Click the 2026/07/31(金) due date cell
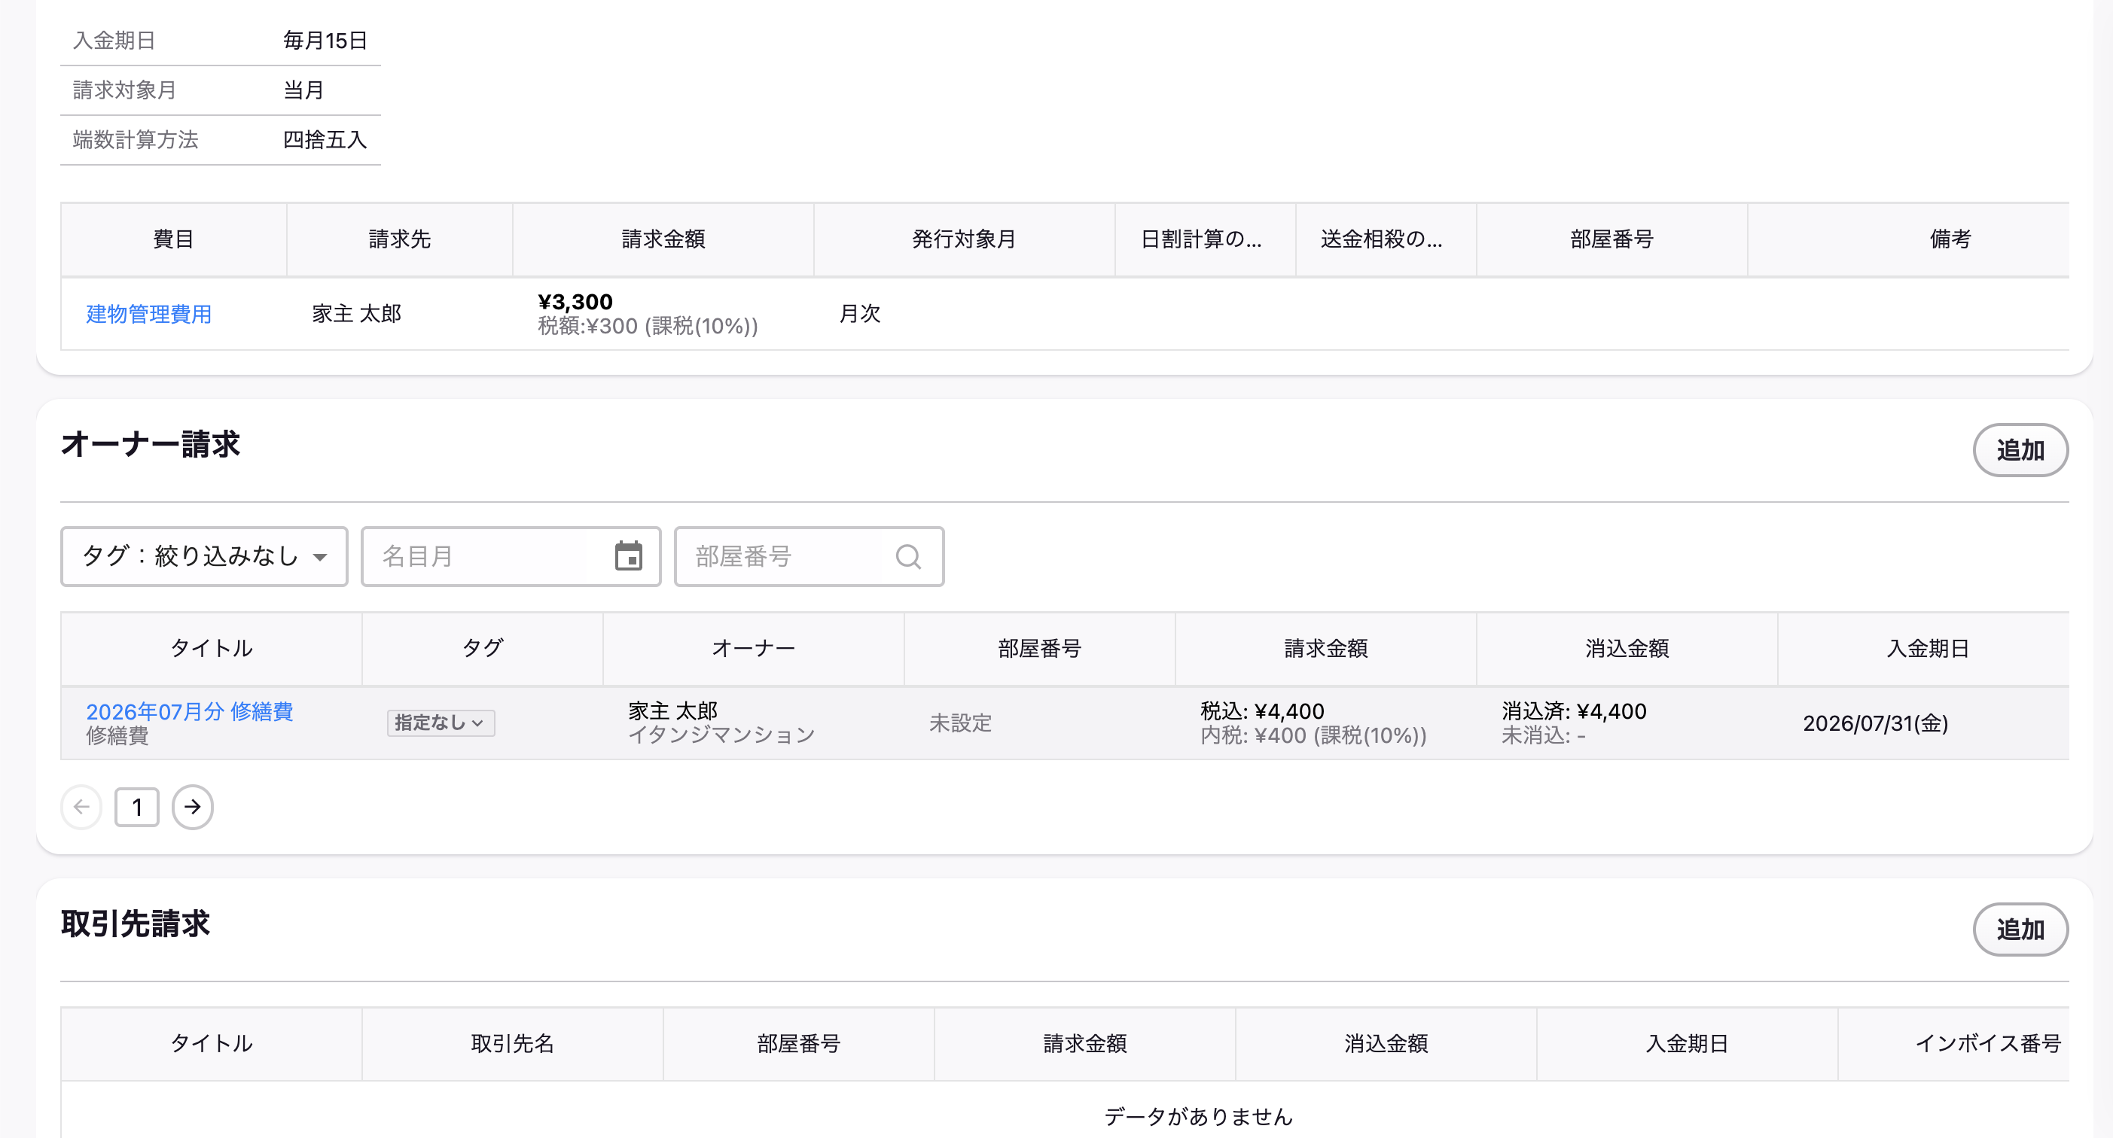Screen dimensions: 2113x1138 1875,723
